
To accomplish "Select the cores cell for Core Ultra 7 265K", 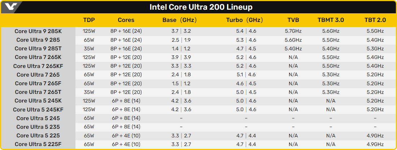I will click(126, 57).
